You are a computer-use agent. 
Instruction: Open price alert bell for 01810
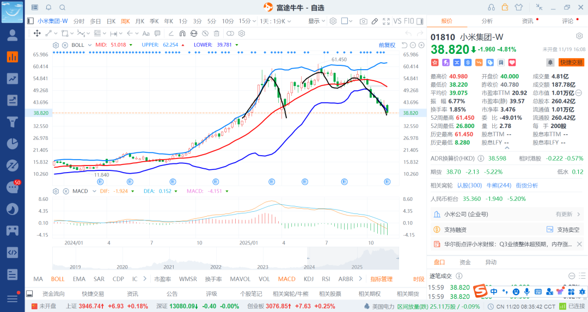(x=550, y=63)
